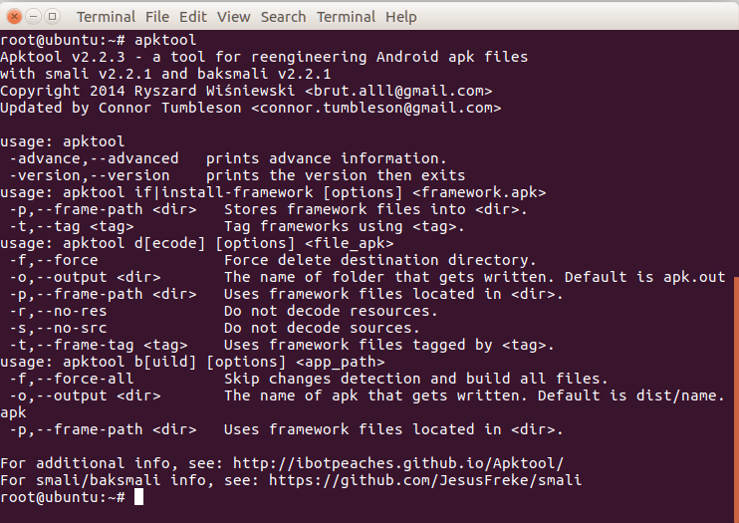Viewport: 739px width, 523px height.
Task: Click the 'apktool b[uild]' usage line
Action: click(192, 362)
